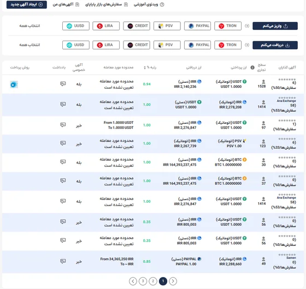Image resolution: width=306 pixels, height=289 pixels.
Task: Click the Samen advertiser name
Action: point(291,257)
